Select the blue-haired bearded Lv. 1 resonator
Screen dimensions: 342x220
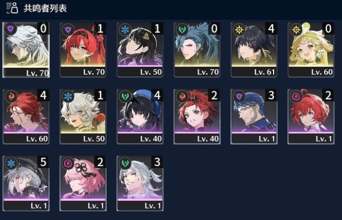click(x=254, y=117)
